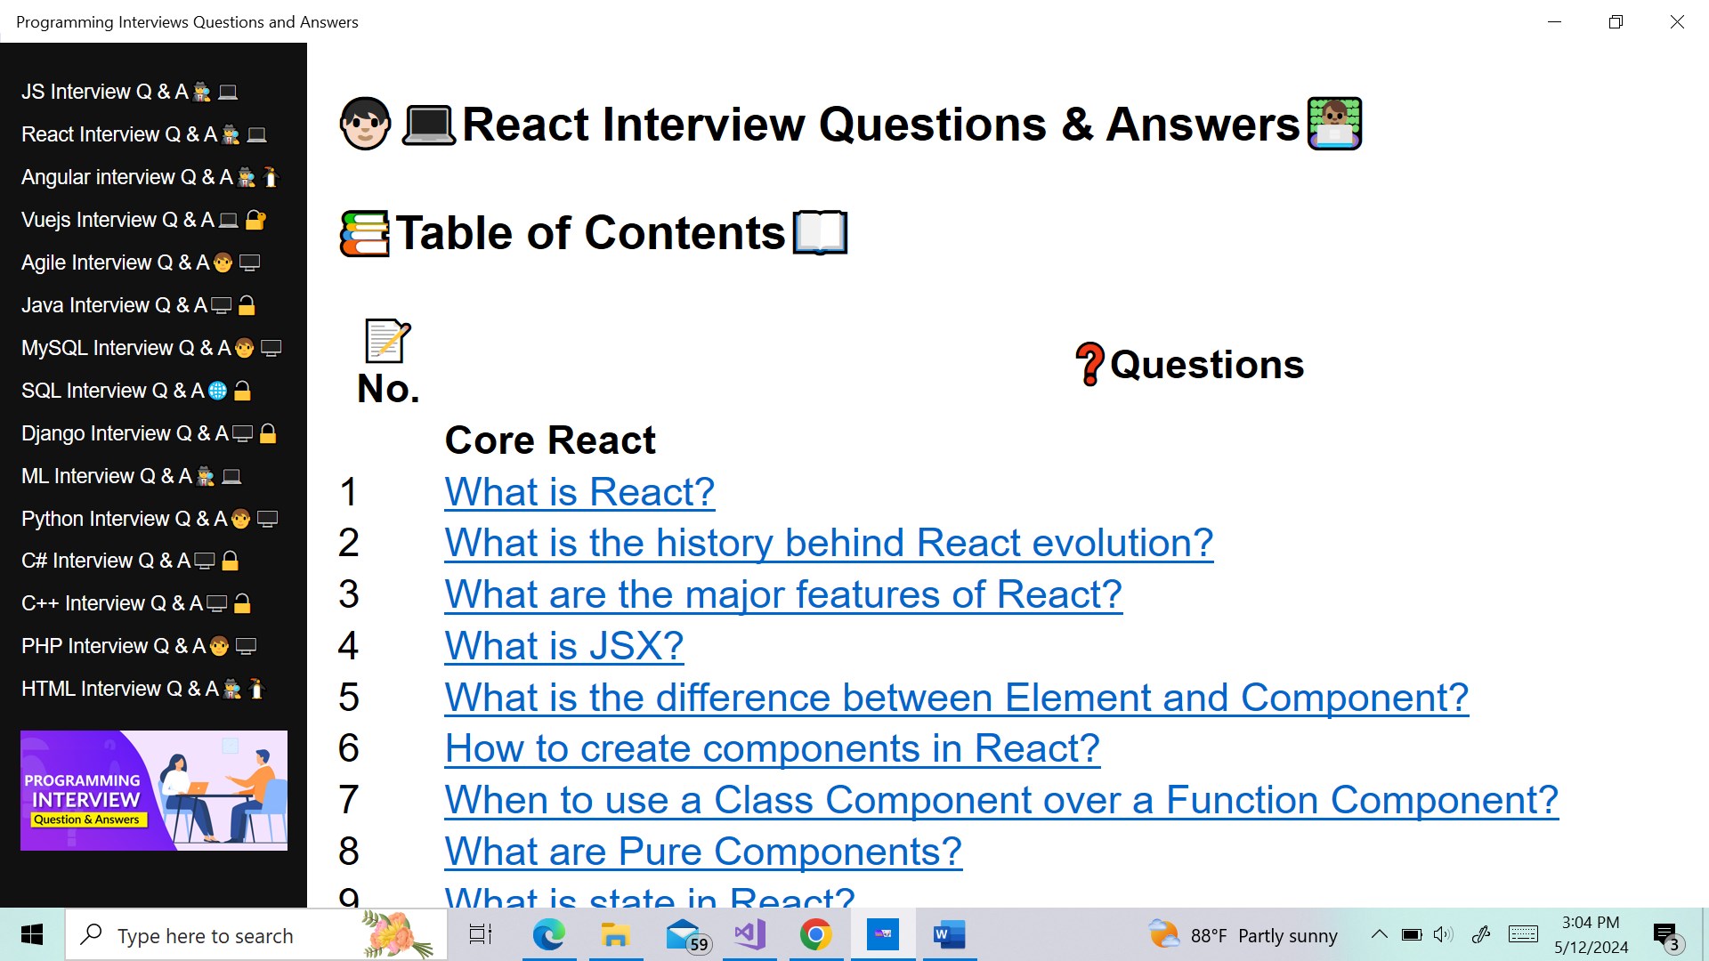Click the Windows Start button
The width and height of the screenshot is (1709, 961).
[x=32, y=934]
